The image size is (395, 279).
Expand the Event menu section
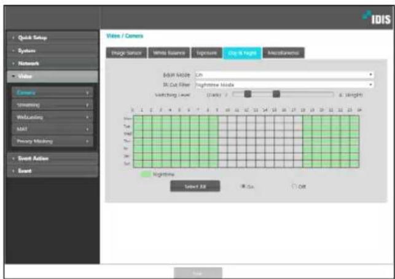coord(52,171)
